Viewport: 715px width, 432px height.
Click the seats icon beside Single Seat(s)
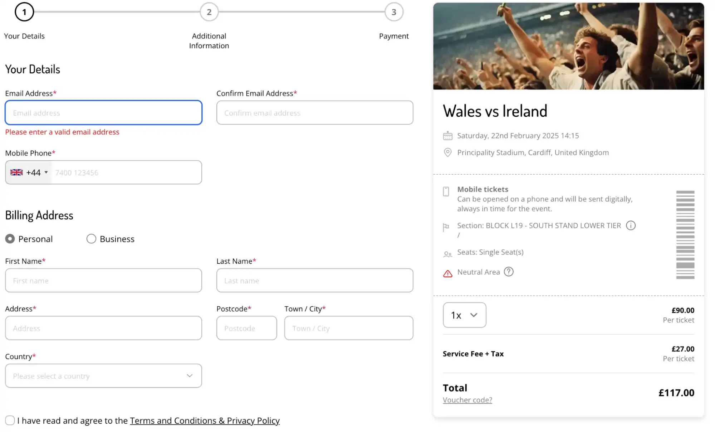tap(447, 253)
